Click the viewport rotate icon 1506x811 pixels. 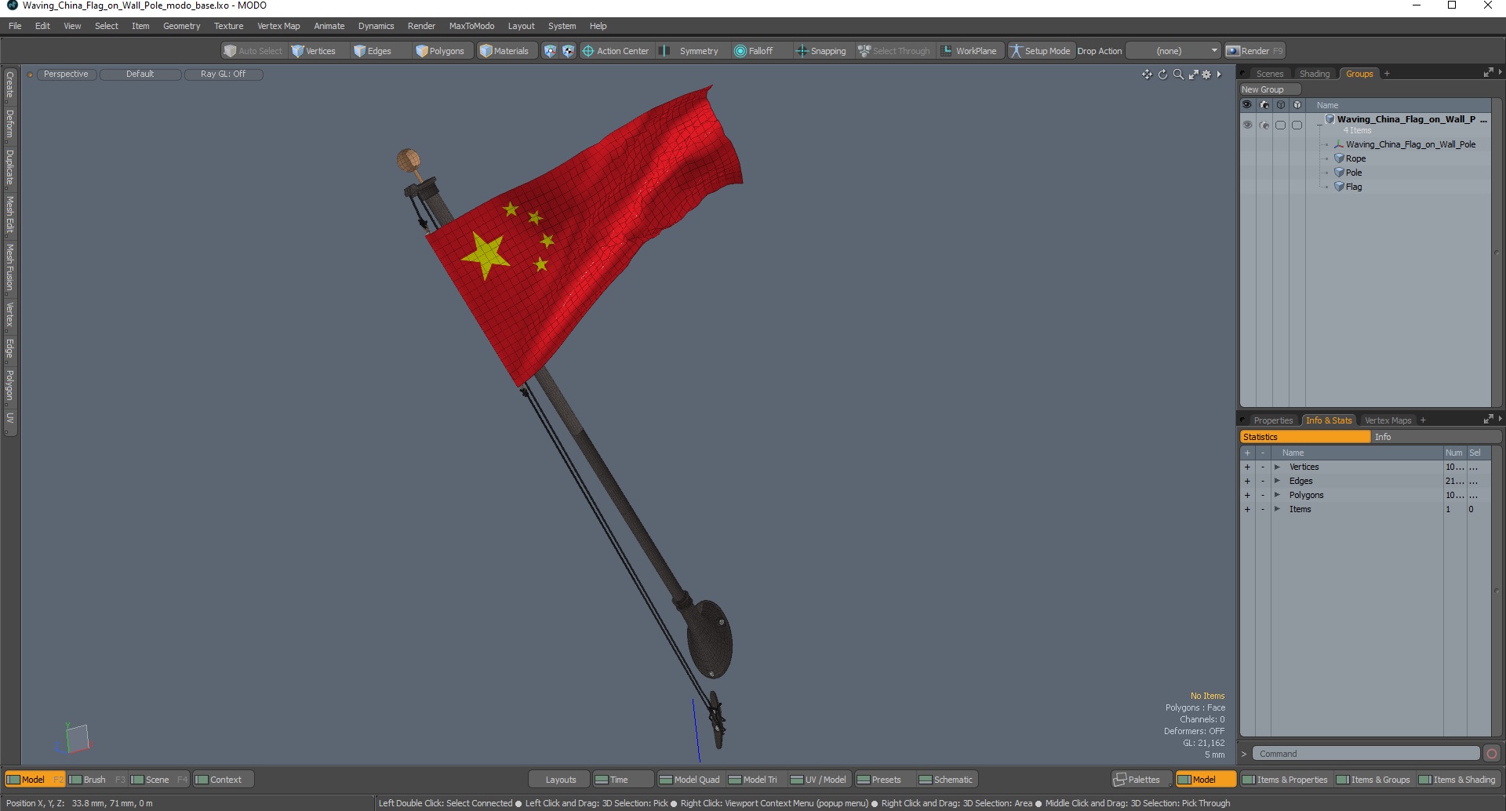click(x=1162, y=75)
